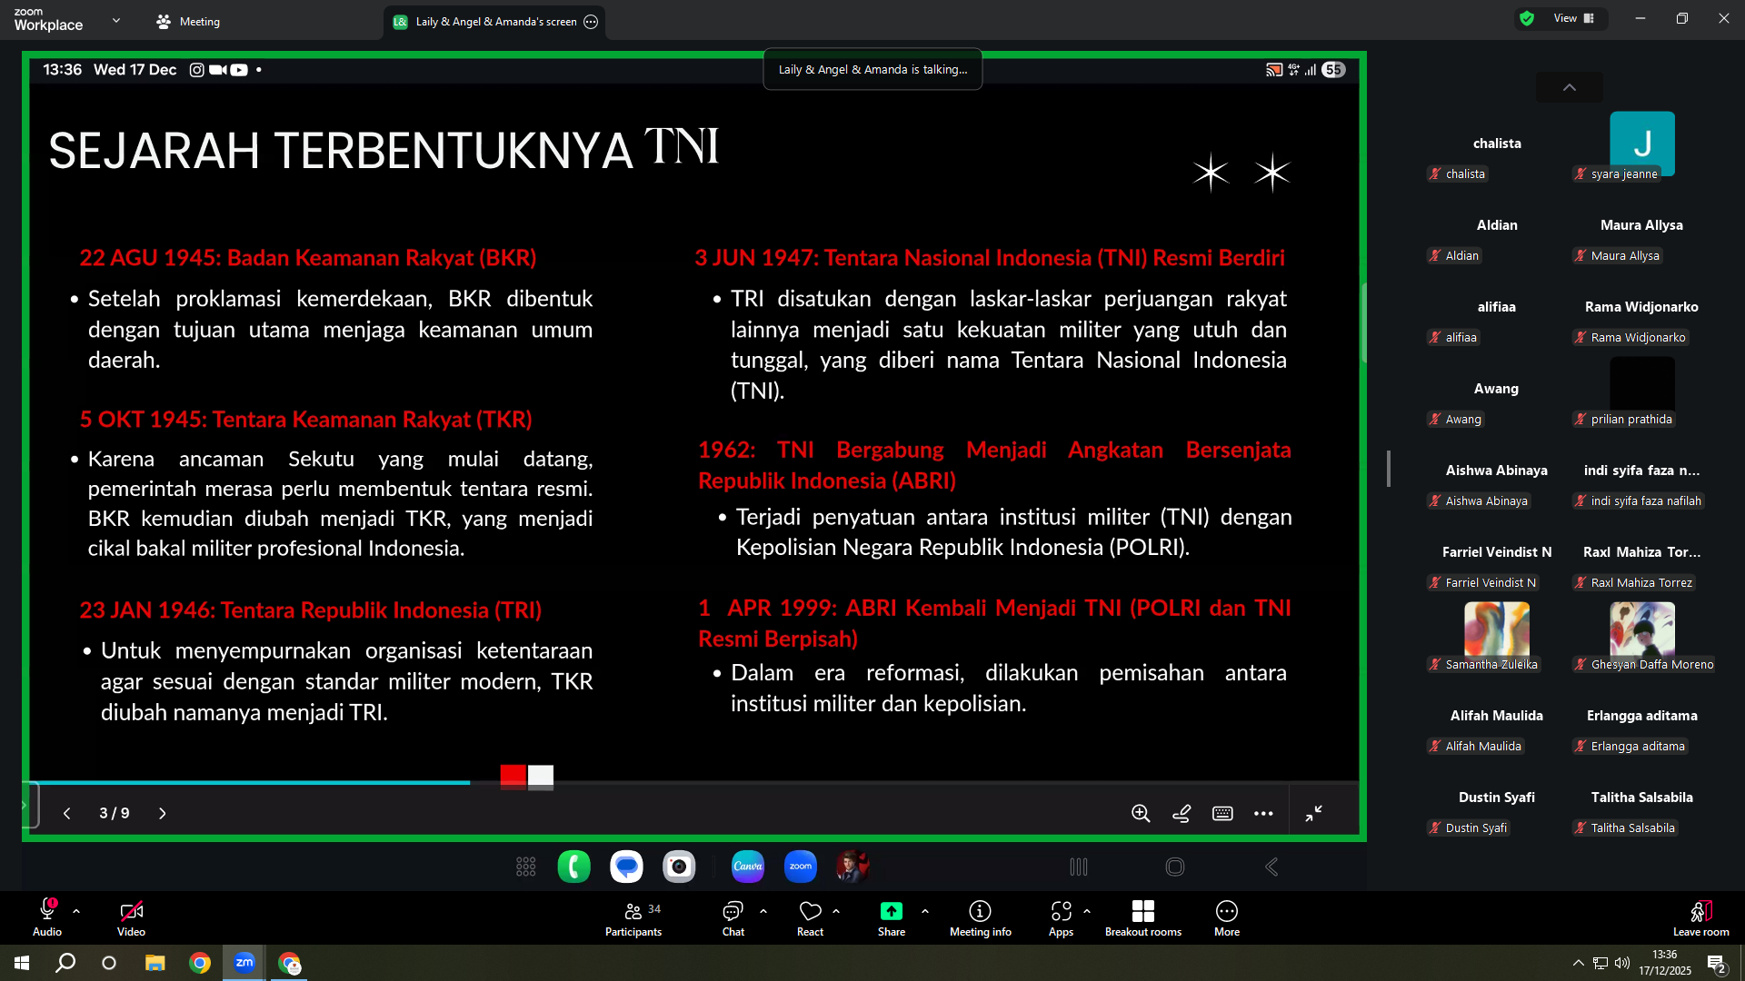Click the slide counter 3 / 9

[x=115, y=813]
